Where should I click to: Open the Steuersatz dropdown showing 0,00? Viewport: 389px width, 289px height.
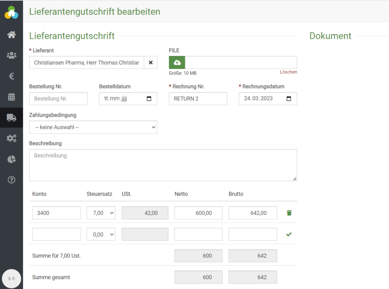[x=101, y=234]
